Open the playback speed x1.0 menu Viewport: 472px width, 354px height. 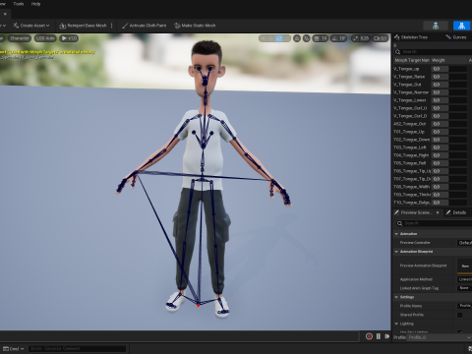[x=69, y=38]
